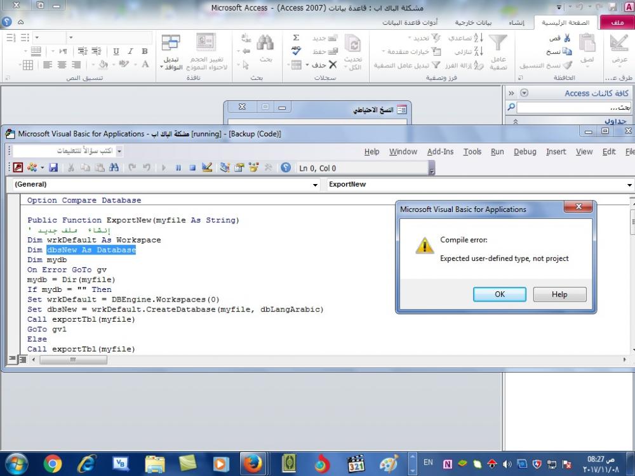This screenshot has height=476, width=635.
Task: Click Help button in the error dialog
Action: (559, 294)
